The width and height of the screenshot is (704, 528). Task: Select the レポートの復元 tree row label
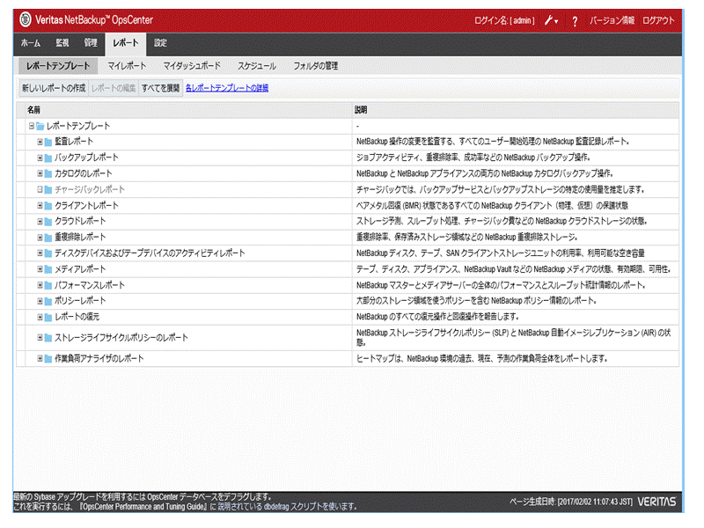(77, 318)
